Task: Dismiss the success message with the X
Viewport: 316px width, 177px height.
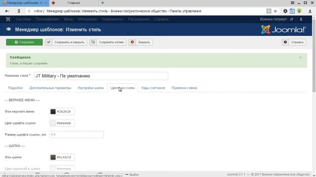Action: (x=300, y=58)
